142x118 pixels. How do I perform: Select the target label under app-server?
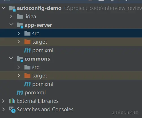[40, 42]
